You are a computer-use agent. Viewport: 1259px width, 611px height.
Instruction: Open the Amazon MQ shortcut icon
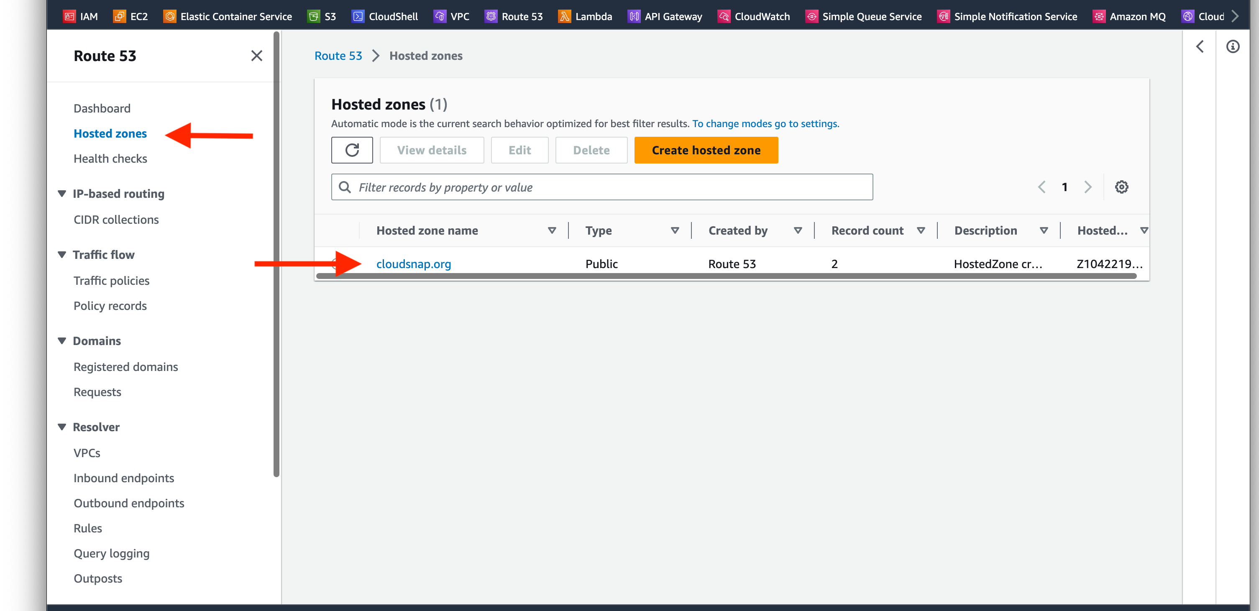(x=1099, y=16)
